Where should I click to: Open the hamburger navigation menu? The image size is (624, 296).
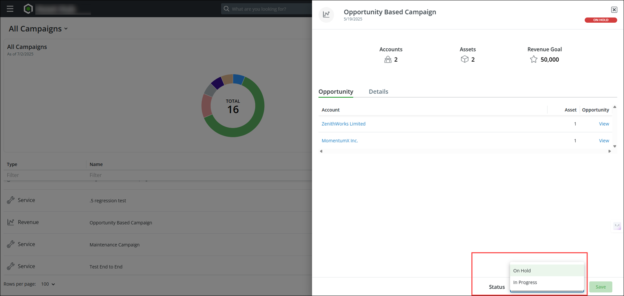point(10,9)
